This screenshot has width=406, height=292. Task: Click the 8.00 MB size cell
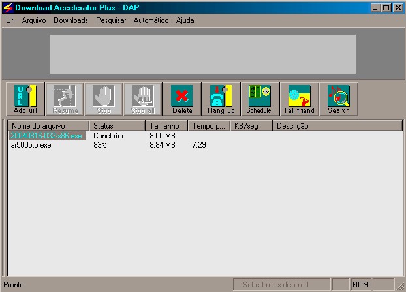tap(163, 136)
